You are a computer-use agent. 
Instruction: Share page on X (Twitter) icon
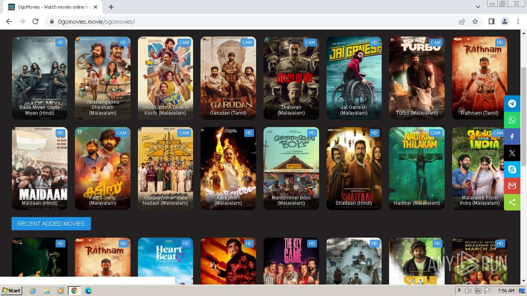512,153
